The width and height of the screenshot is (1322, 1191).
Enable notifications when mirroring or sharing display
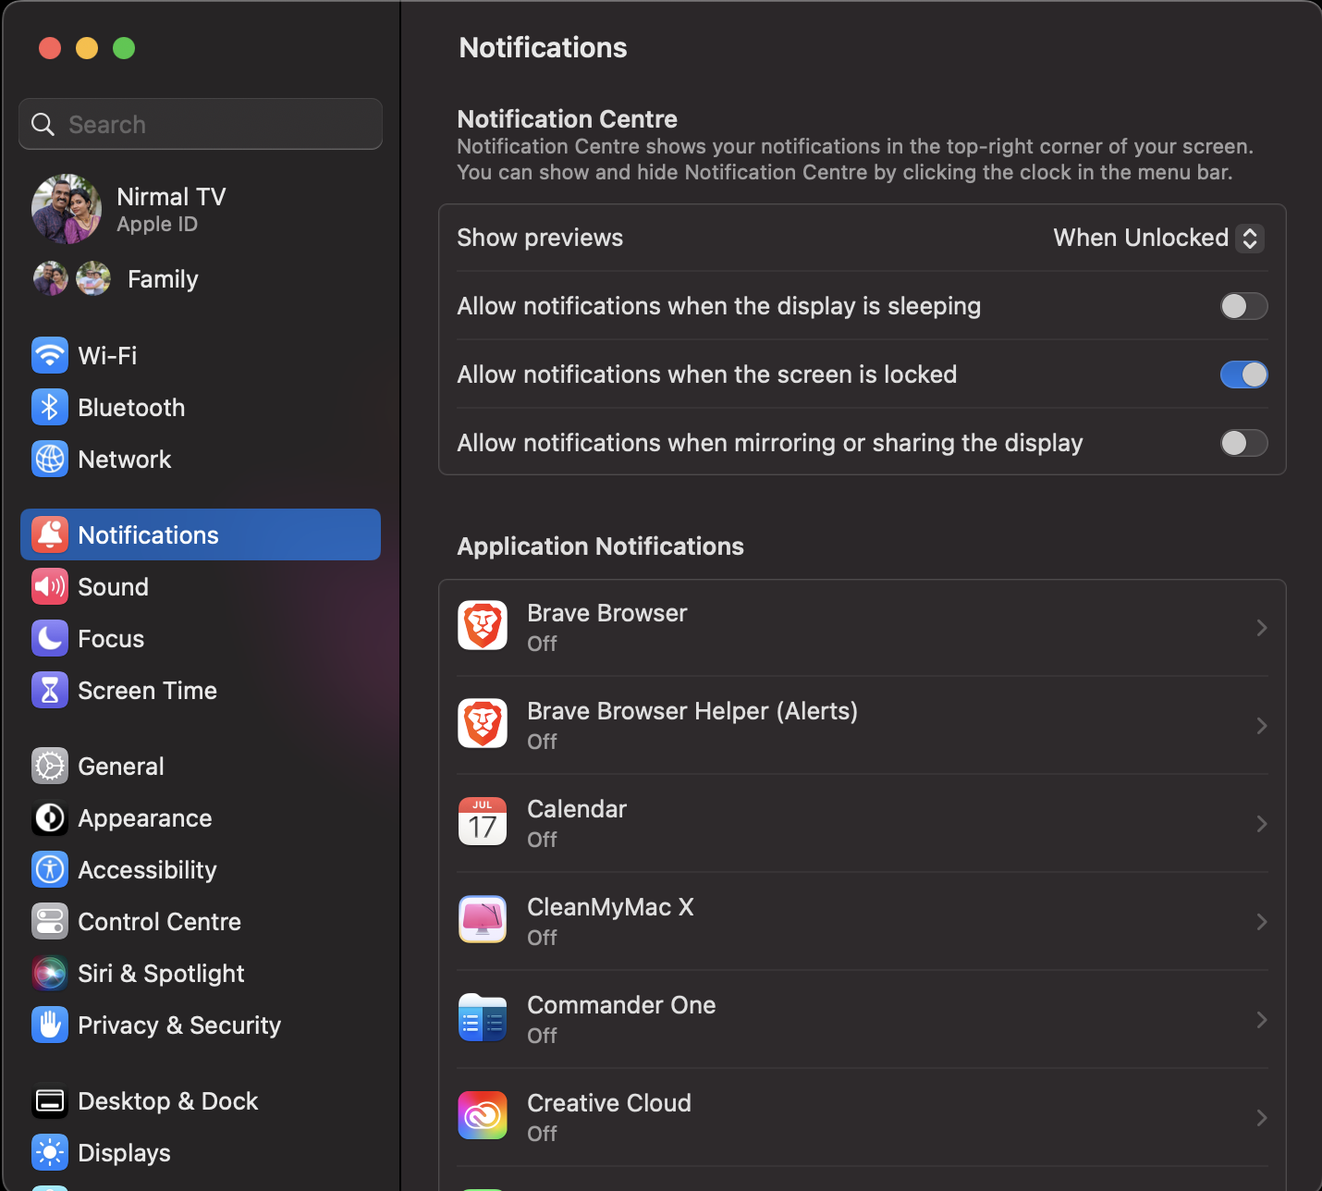pyautogui.click(x=1243, y=443)
